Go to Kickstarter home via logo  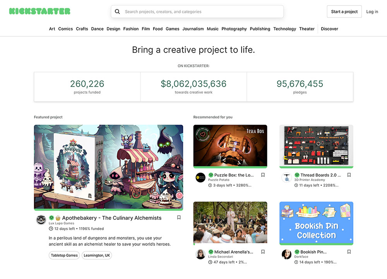pos(40,11)
